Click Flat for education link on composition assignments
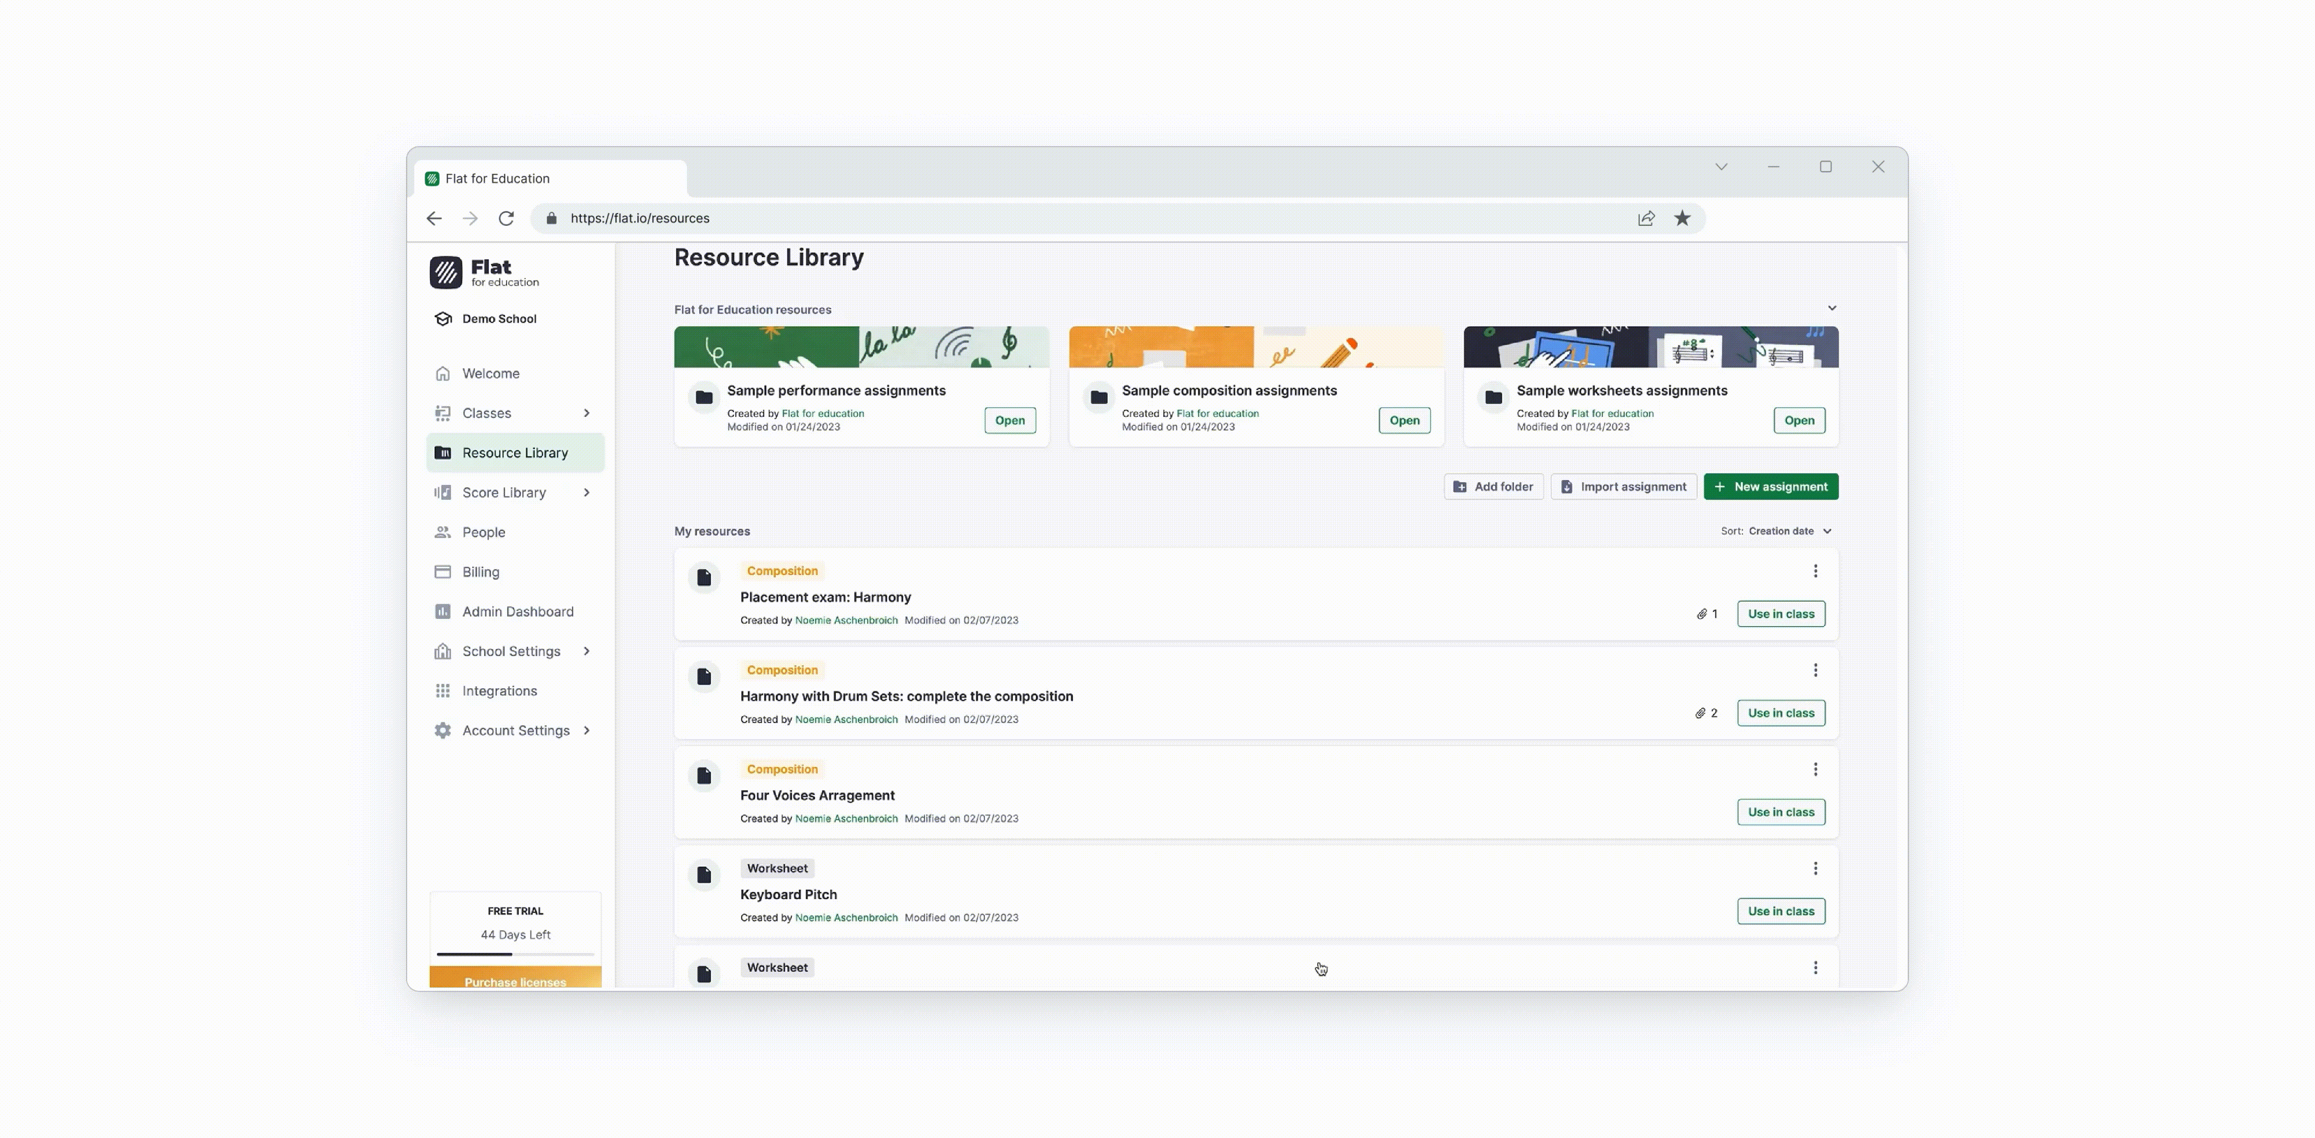Viewport: 2315px width, 1138px height. 1218,414
